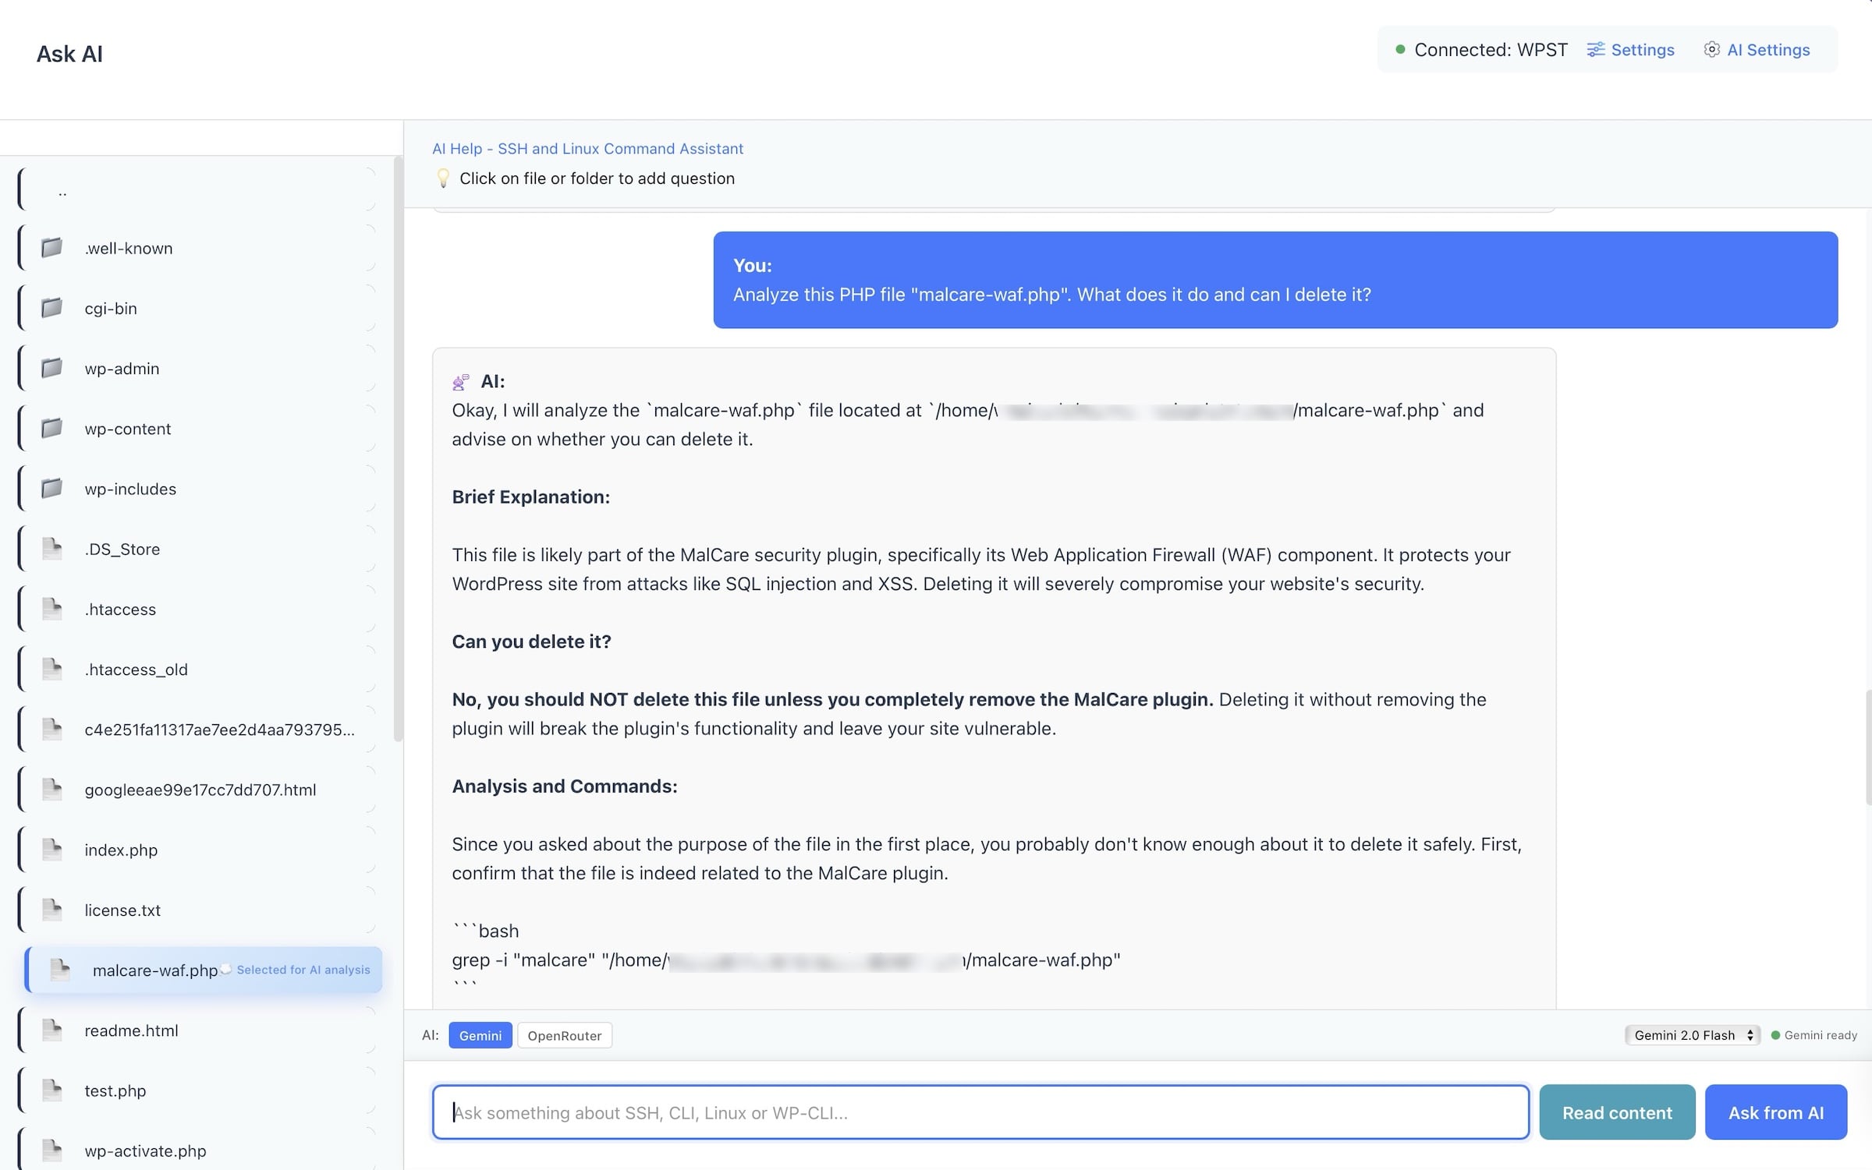This screenshot has height=1170, width=1872.
Task: Click the googleeae99e17cc7dd707.html file name
Action: pyautogui.click(x=200, y=790)
